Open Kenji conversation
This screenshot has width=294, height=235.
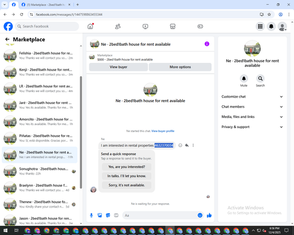point(39,72)
